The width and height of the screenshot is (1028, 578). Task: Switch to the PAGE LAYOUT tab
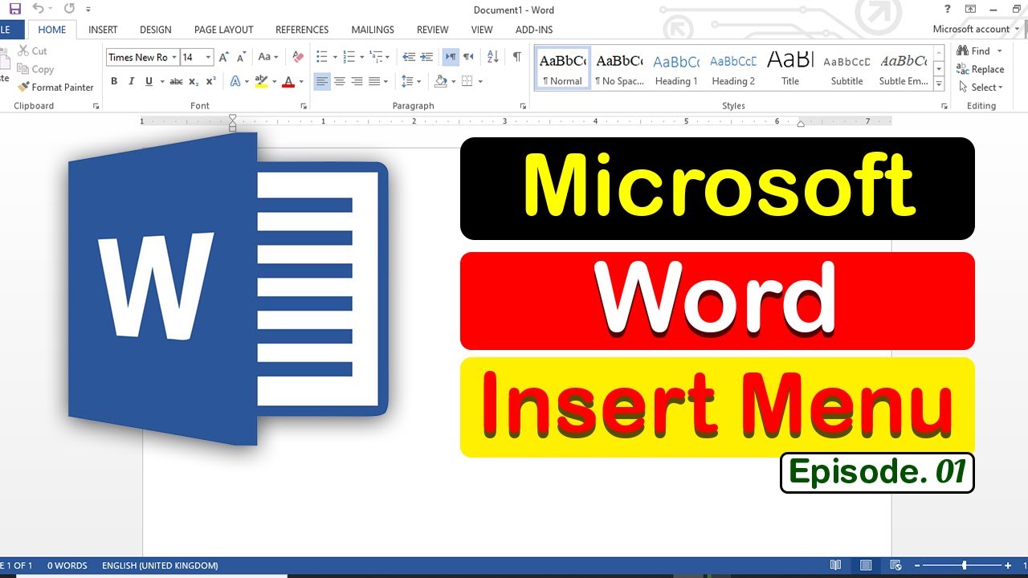[x=223, y=30]
